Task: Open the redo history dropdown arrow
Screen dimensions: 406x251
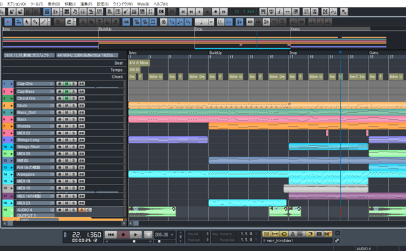Action: pos(75,22)
